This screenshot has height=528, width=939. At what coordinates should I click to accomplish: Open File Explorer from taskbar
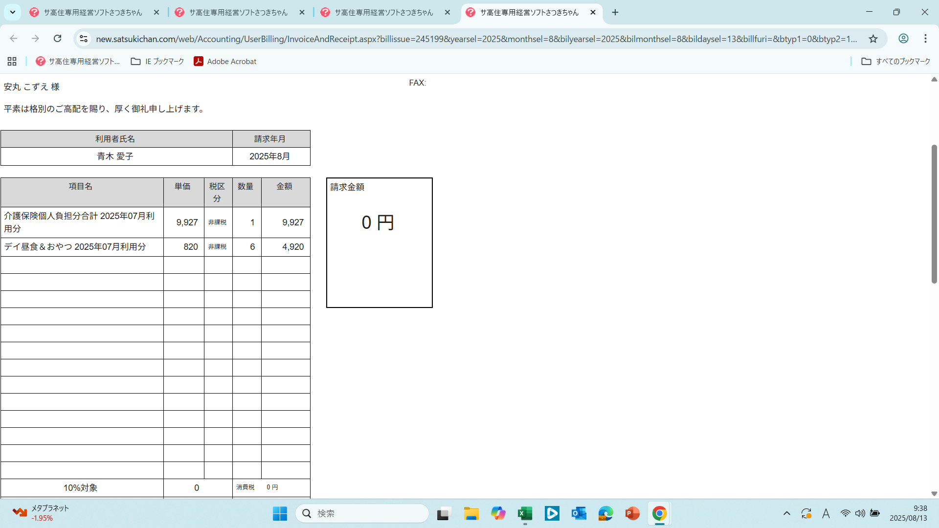[471, 513]
